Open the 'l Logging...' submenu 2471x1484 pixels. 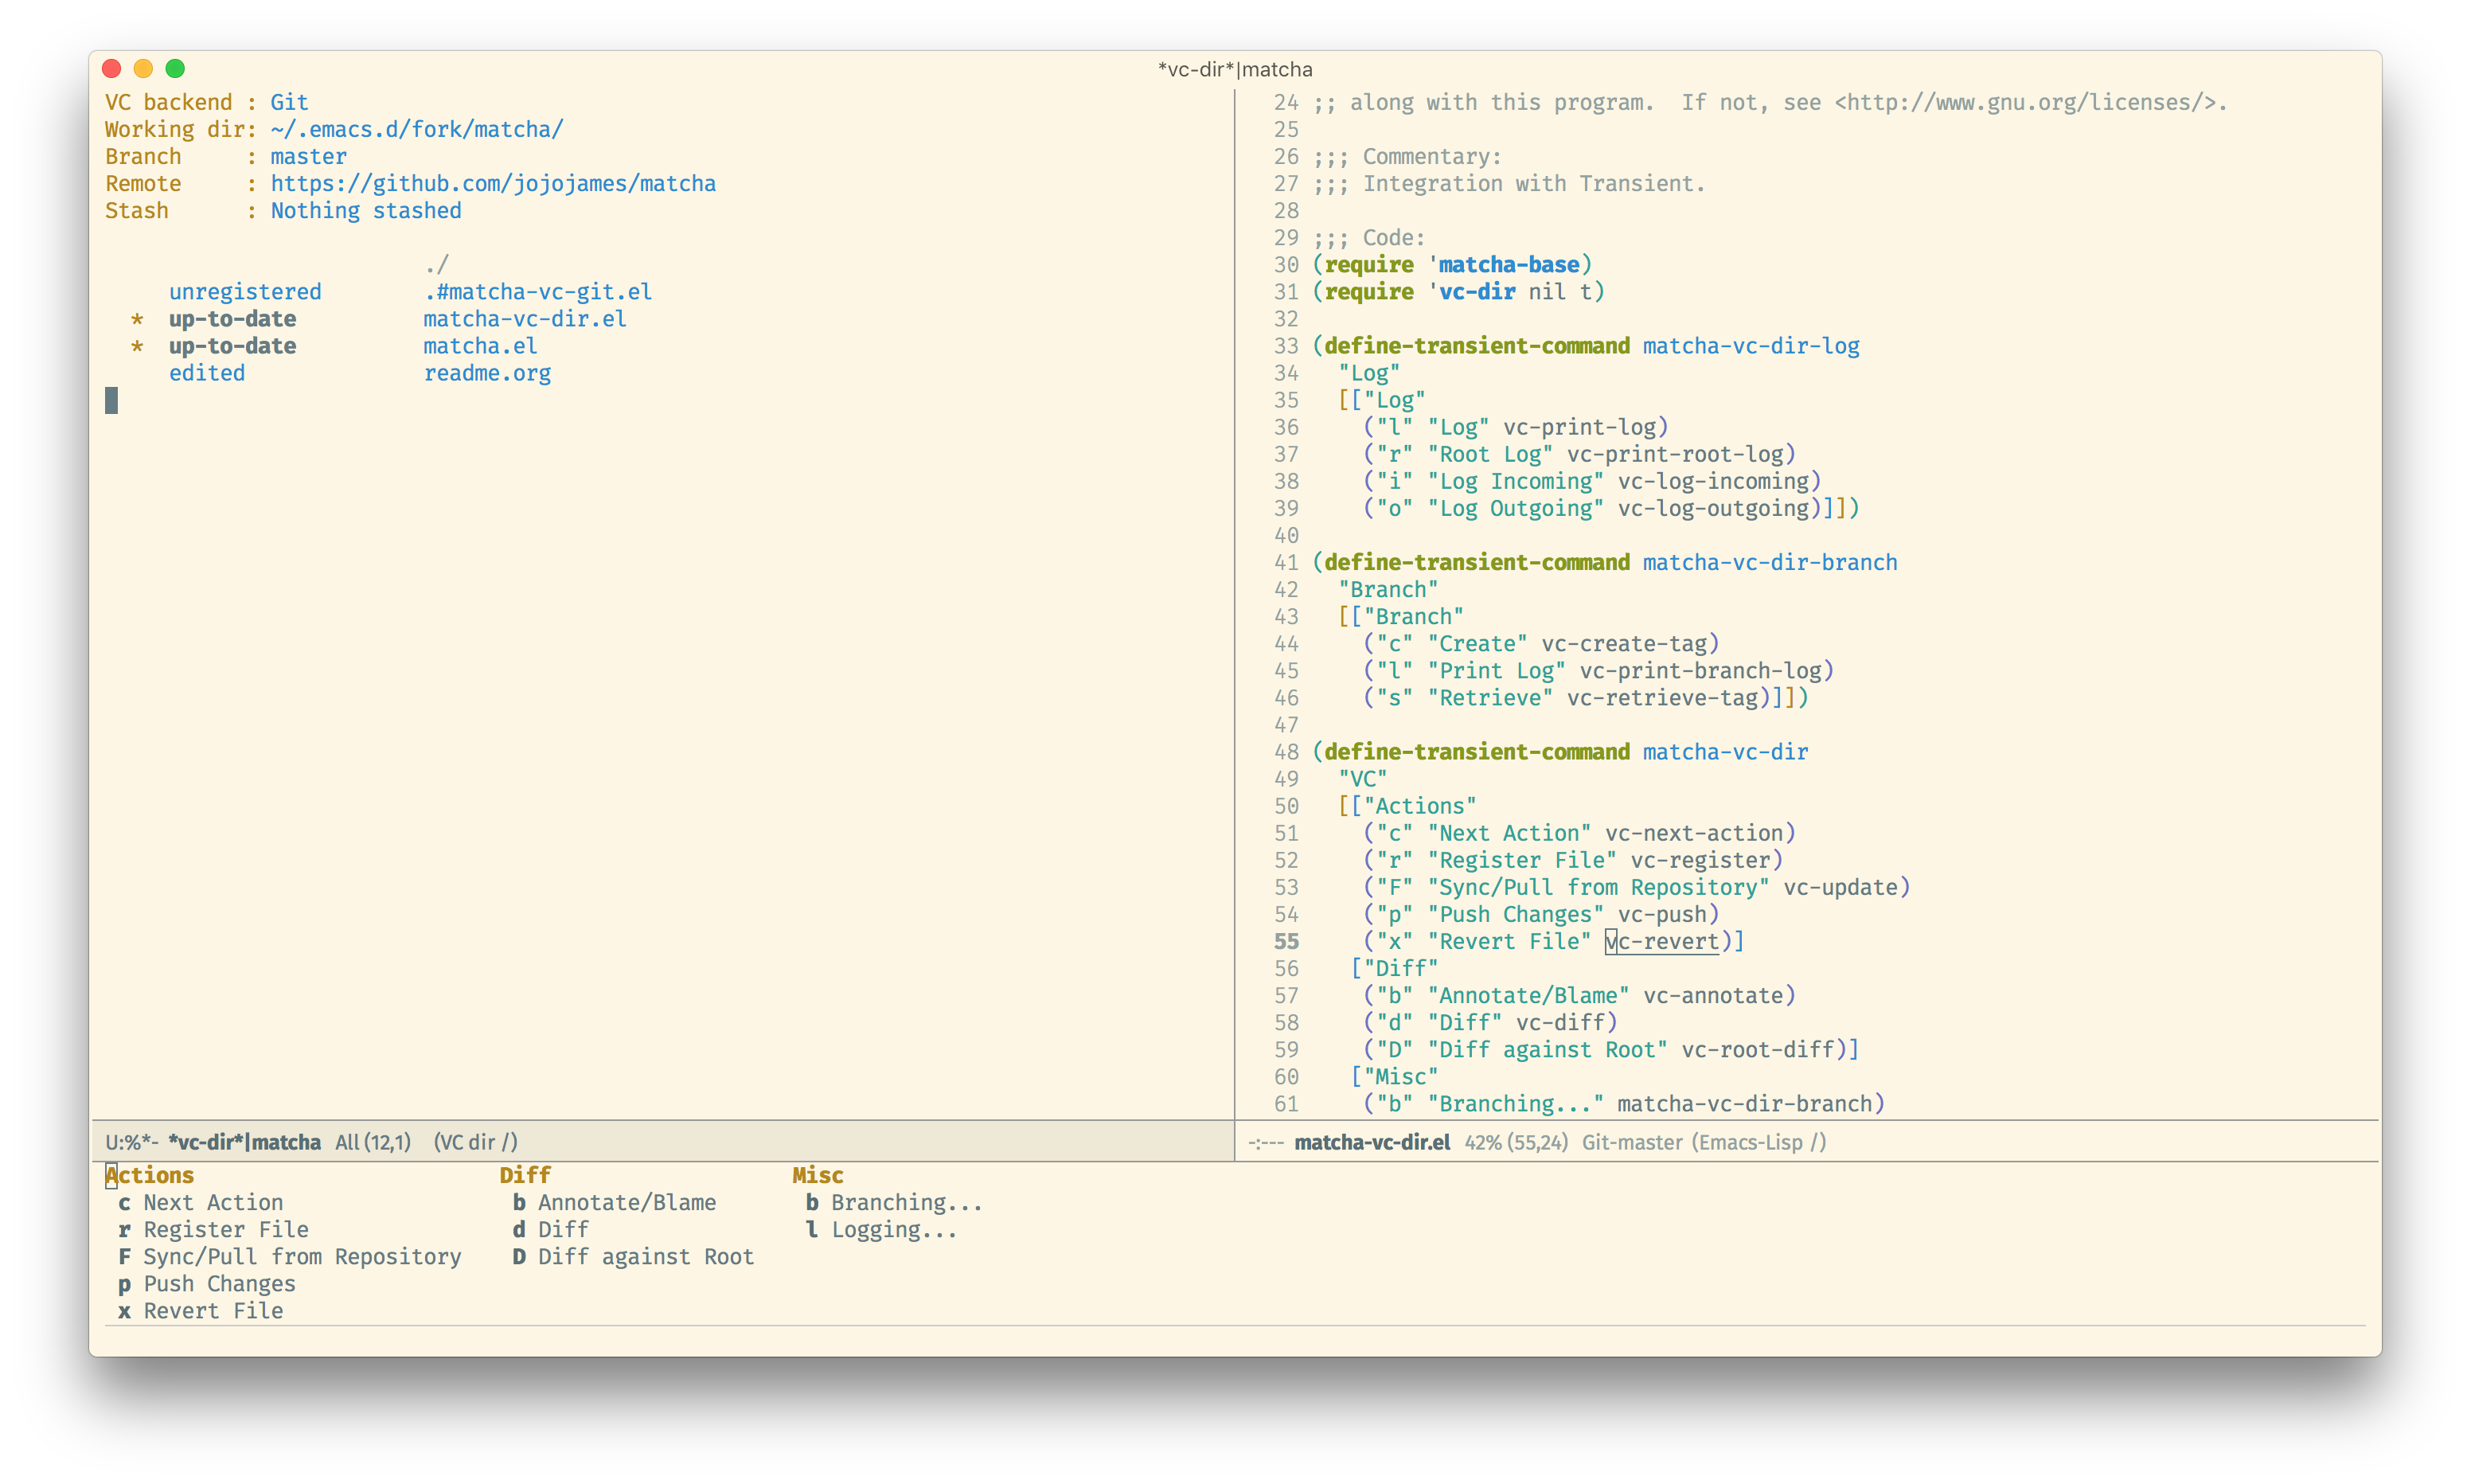[x=880, y=1230]
